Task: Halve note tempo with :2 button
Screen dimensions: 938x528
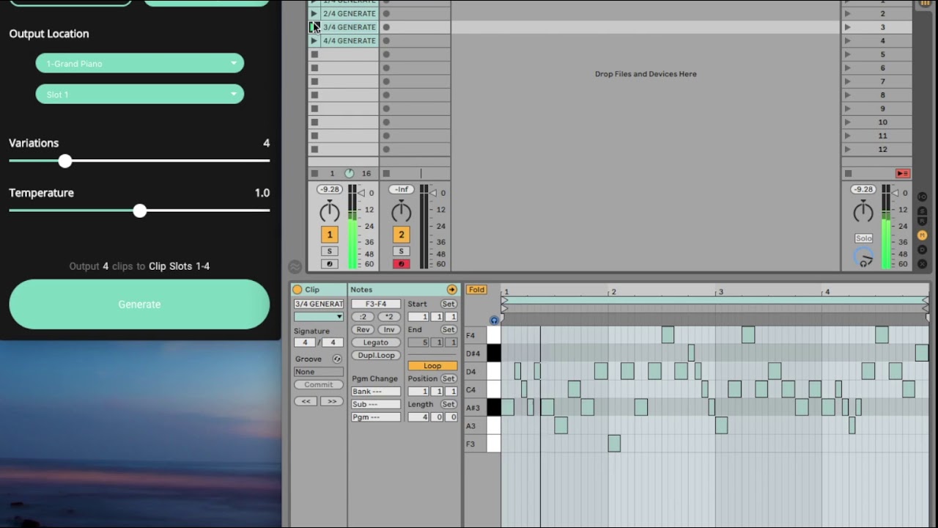Action: [x=363, y=317]
